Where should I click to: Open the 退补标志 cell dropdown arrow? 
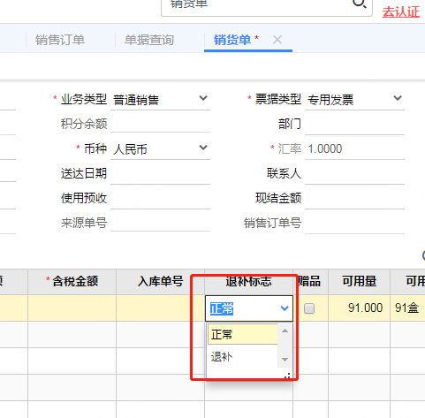285,308
